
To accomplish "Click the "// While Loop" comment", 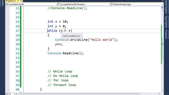I will click(60, 72).
